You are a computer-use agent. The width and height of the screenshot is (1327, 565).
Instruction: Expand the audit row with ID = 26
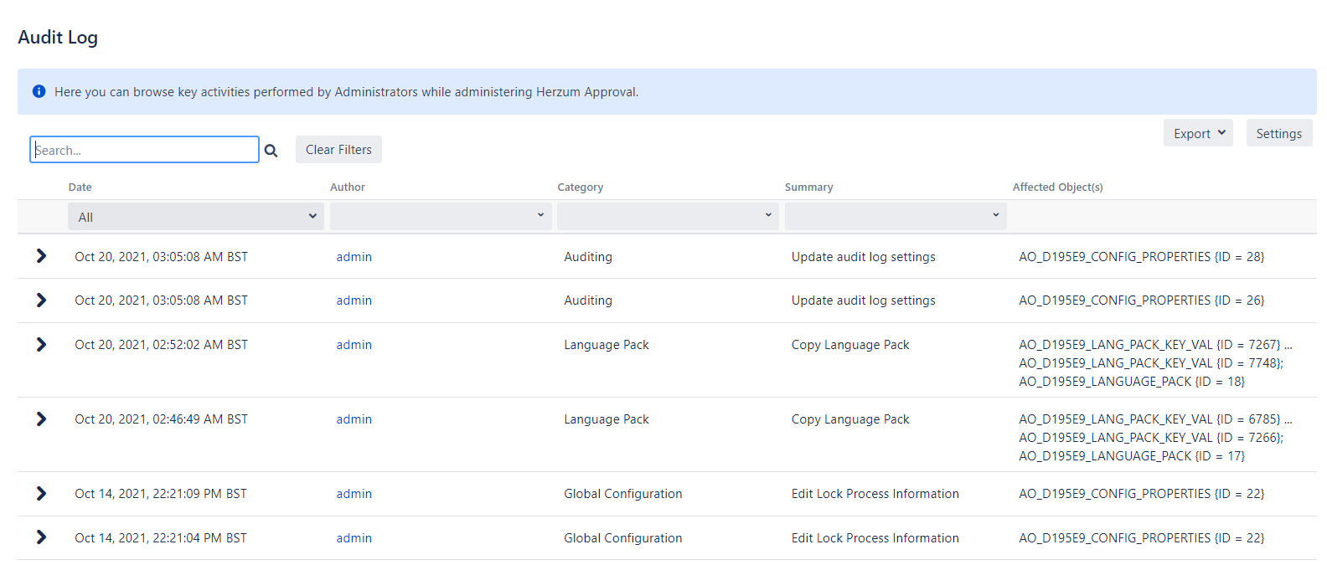click(x=41, y=300)
